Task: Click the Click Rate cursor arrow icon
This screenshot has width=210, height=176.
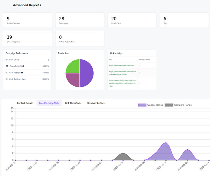Action: pyautogui.click(x=7, y=73)
